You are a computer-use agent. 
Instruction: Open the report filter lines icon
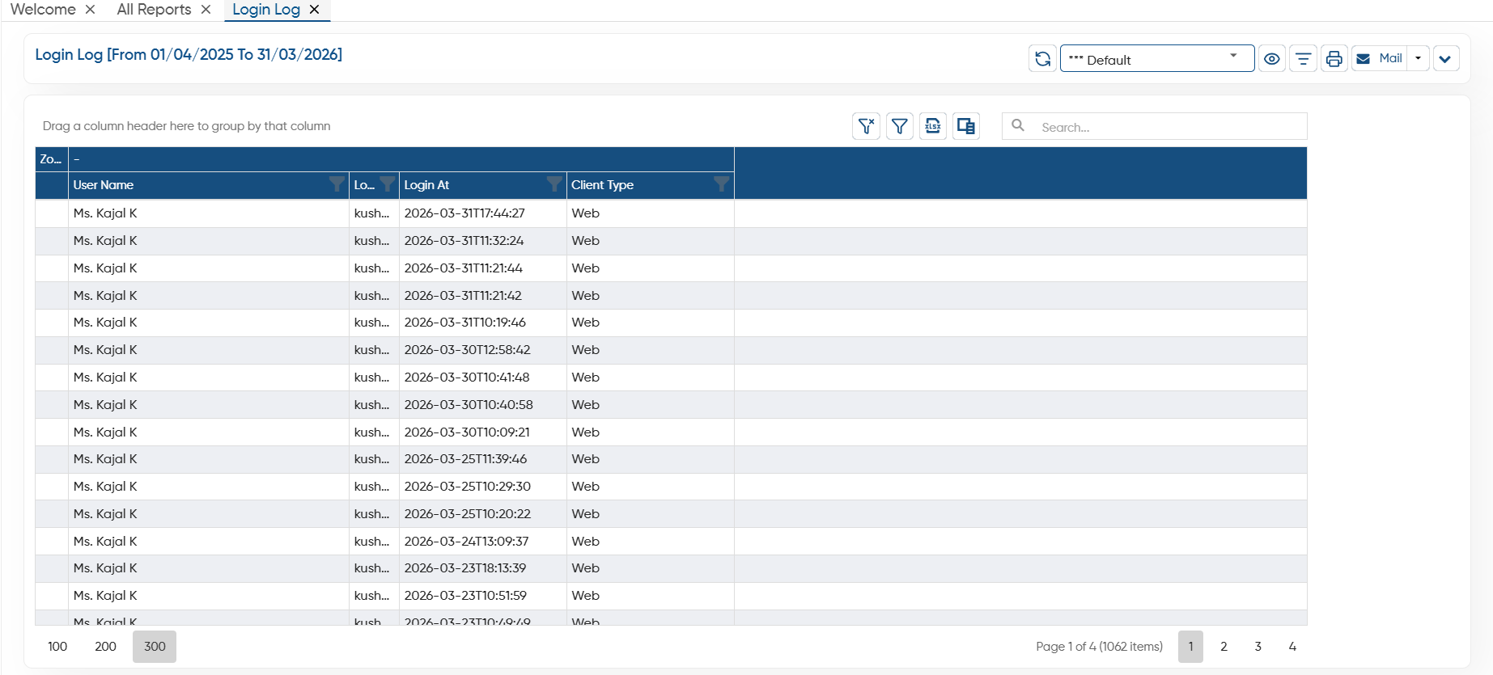pos(1303,59)
